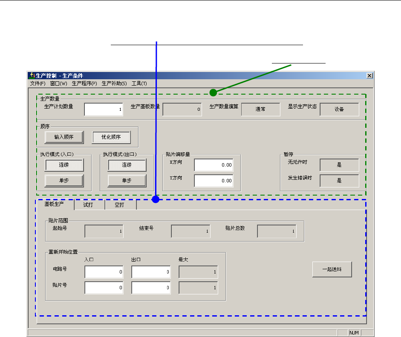This screenshot has width=401, height=337.
Task: Select 单步 in 执行模式(出口)
Action: pyautogui.click(x=127, y=181)
